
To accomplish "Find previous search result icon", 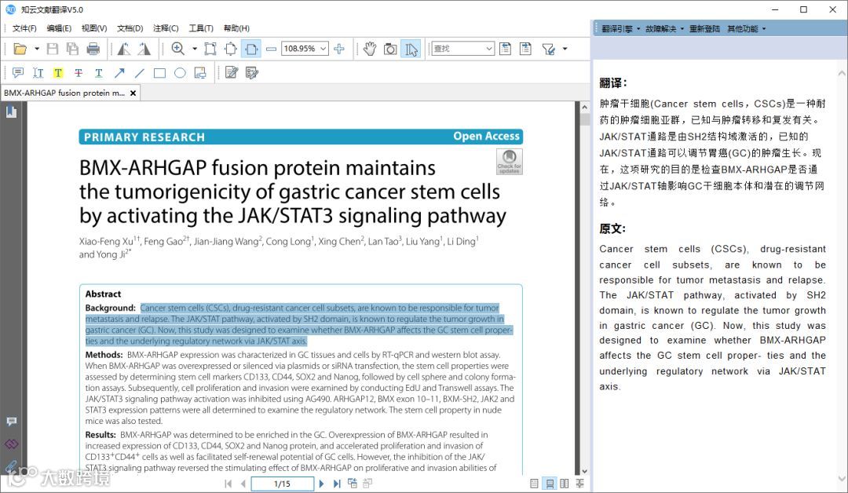I will [505, 49].
